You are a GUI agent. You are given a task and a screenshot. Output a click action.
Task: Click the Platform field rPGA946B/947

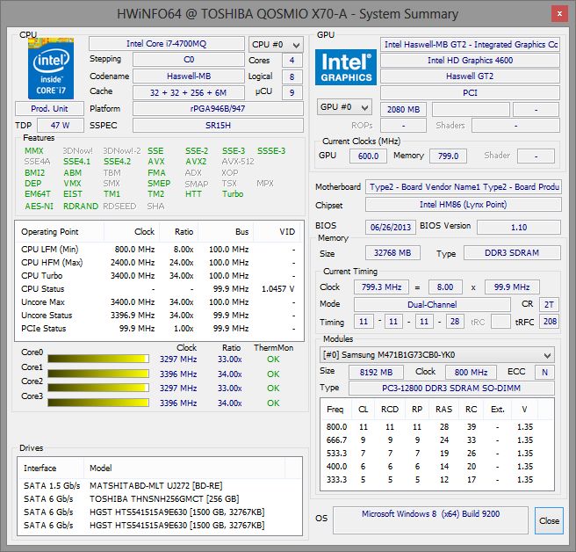point(218,109)
